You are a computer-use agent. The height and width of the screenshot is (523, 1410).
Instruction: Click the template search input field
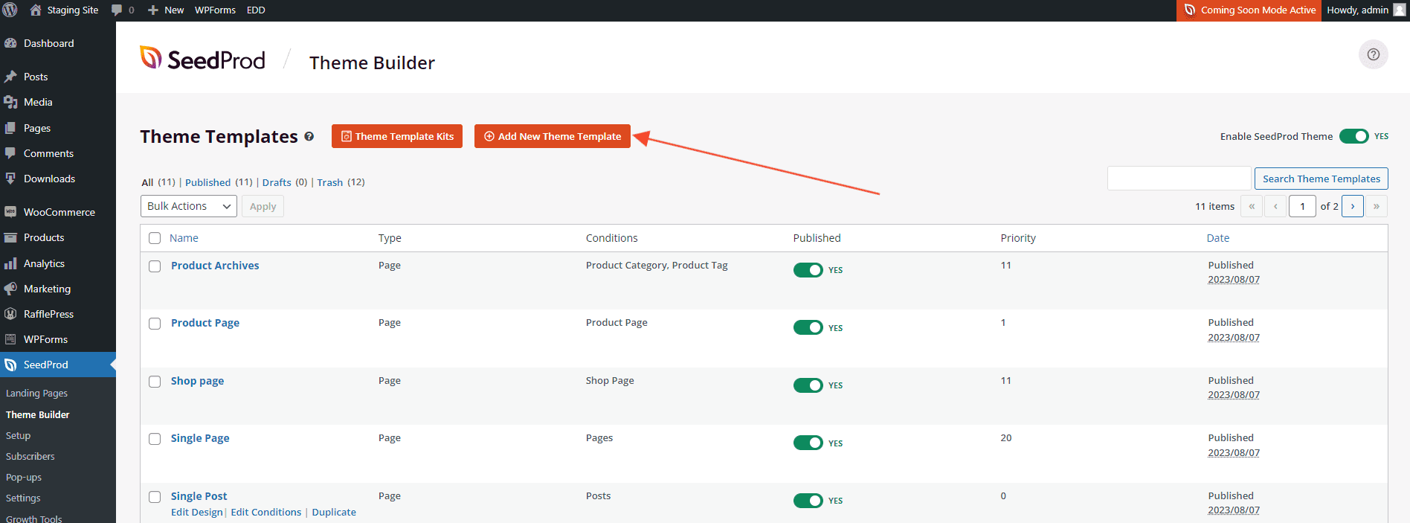(1179, 179)
